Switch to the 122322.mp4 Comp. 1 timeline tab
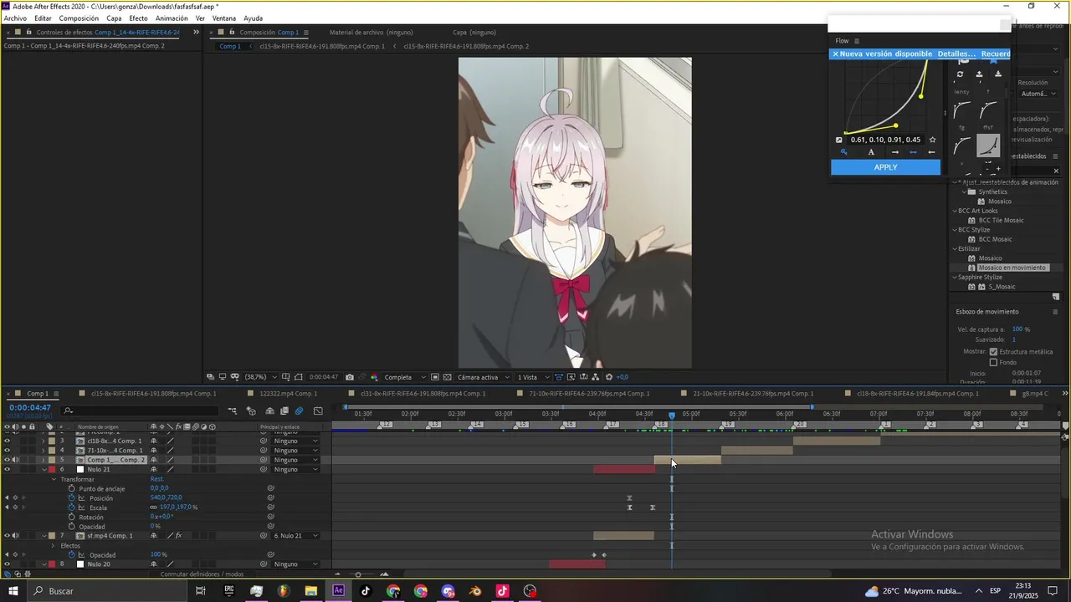 [x=288, y=393]
